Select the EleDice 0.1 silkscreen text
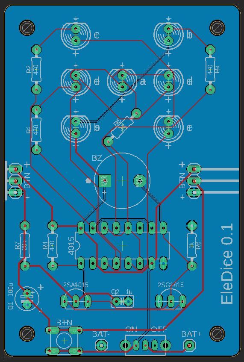The image size is (244, 362). [x=227, y=264]
